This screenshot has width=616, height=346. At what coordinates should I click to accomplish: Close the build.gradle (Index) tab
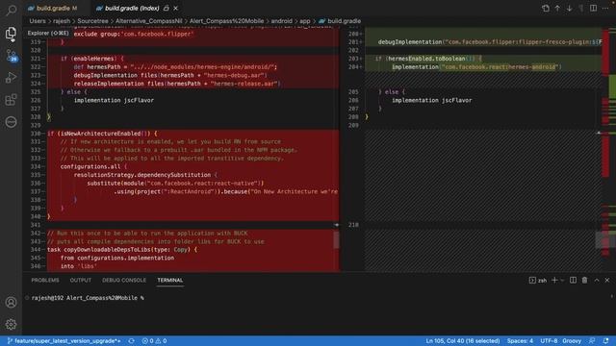175,8
